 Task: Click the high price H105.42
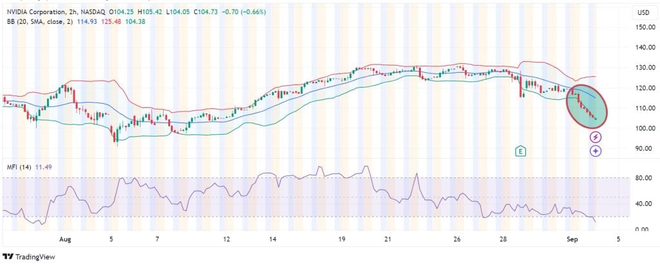pos(151,12)
